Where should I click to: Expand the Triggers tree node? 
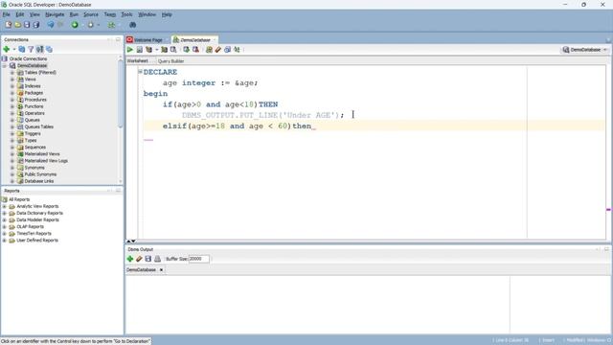pos(12,134)
